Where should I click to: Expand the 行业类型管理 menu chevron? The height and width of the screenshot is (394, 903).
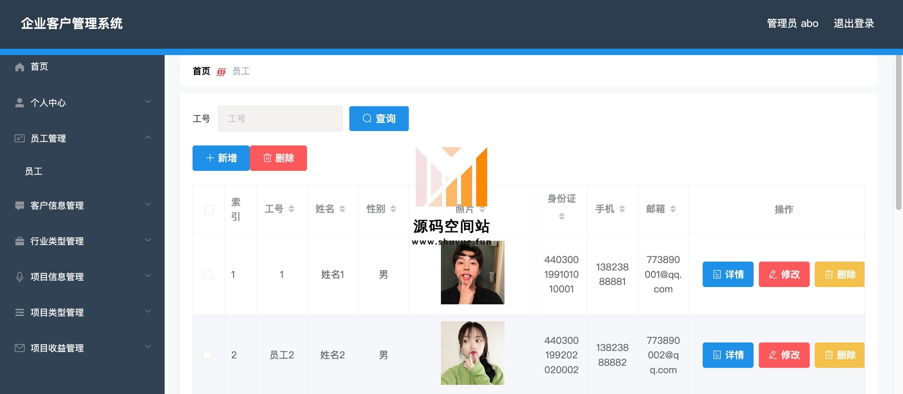pyautogui.click(x=148, y=240)
